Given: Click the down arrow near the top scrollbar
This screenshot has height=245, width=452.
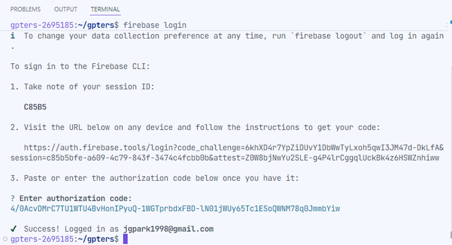Looking at the screenshot, I should (447, 27).
